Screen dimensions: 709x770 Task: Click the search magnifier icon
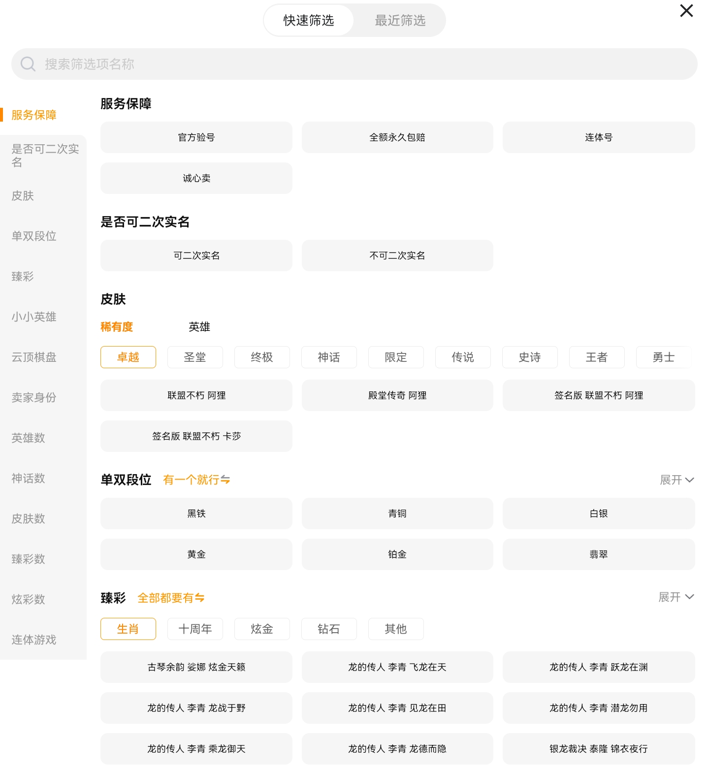28,64
